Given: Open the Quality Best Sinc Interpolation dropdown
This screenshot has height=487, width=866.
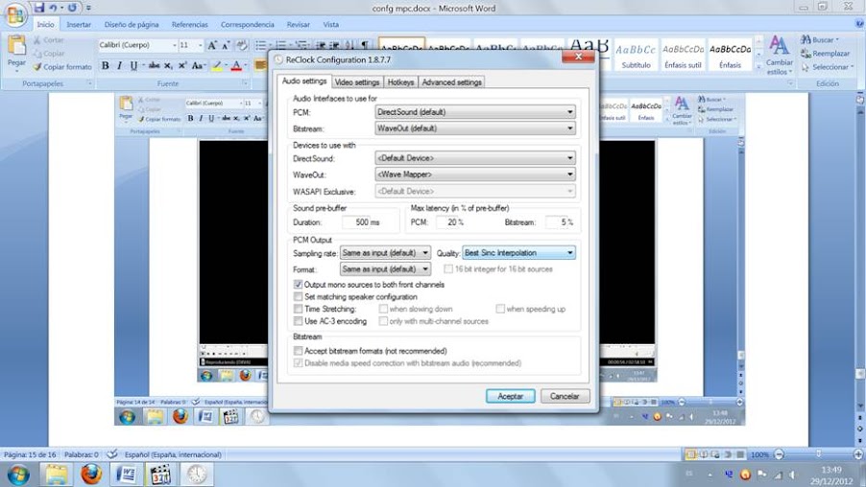Looking at the screenshot, I should pyautogui.click(x=518, y=252).
